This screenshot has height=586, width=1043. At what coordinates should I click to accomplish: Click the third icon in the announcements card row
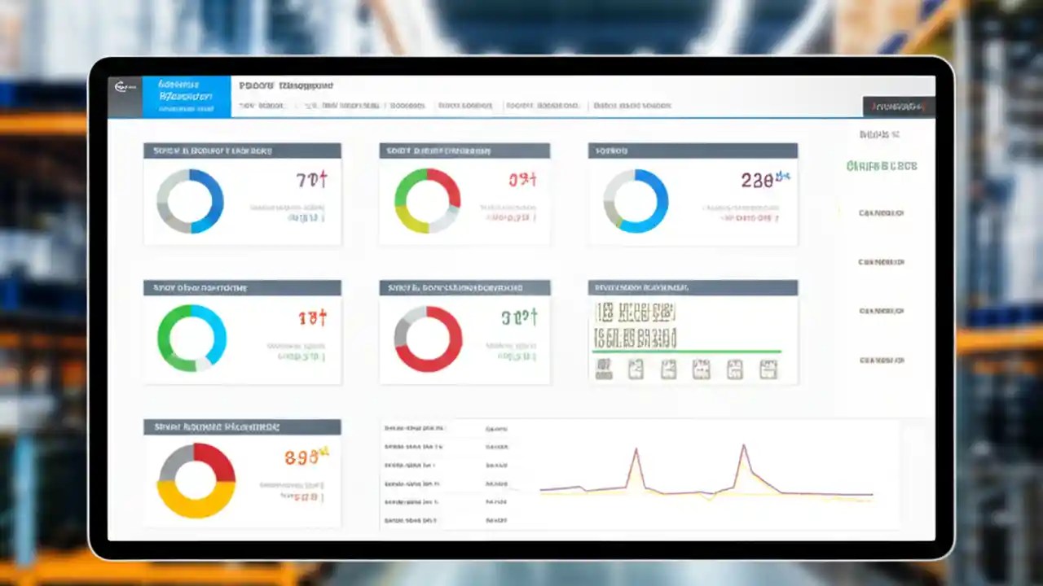click(x=668, y=369)
